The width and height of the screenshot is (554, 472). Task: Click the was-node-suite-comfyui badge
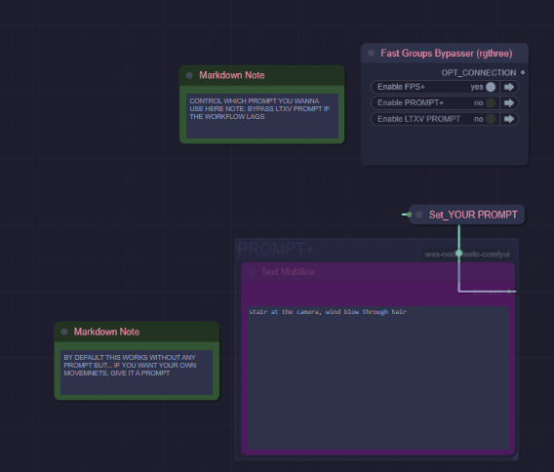[x=467, y=255]
